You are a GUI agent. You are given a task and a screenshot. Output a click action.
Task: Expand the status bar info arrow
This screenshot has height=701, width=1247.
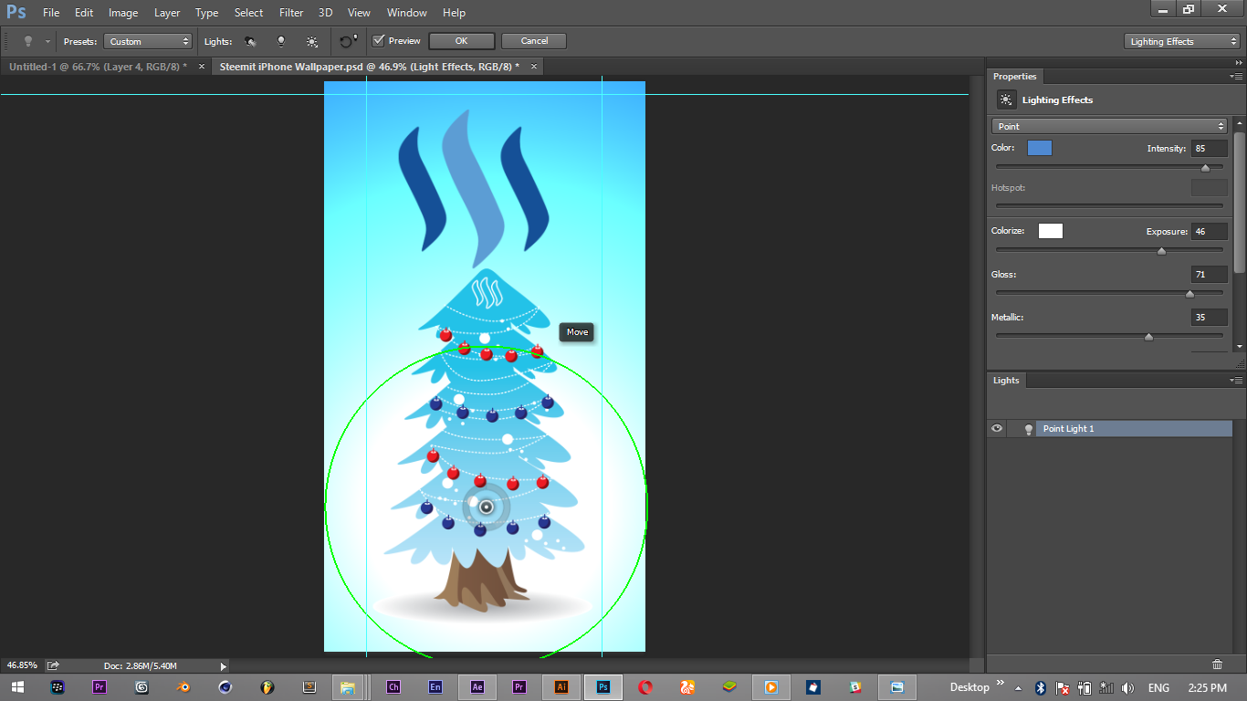point(224,666)
